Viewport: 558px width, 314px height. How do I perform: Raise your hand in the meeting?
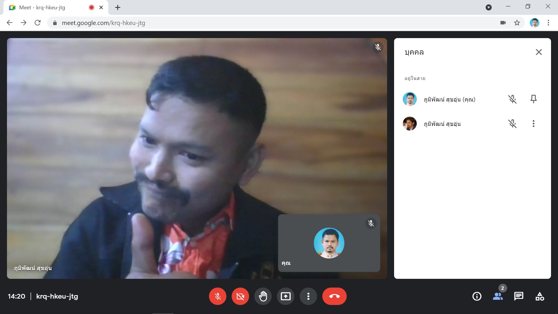(263, 296)
